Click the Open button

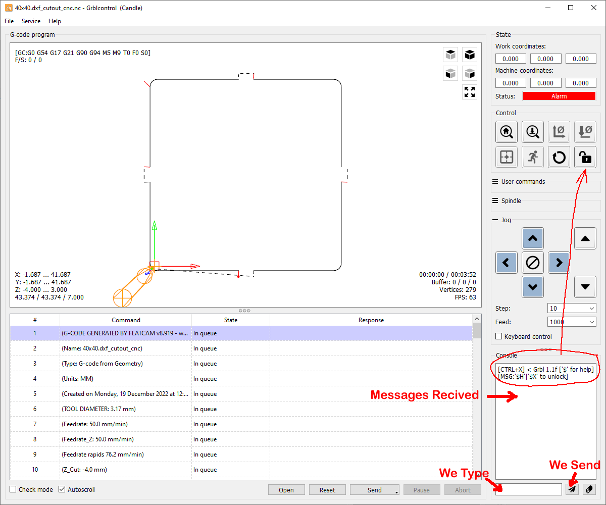tap(286, 490)
